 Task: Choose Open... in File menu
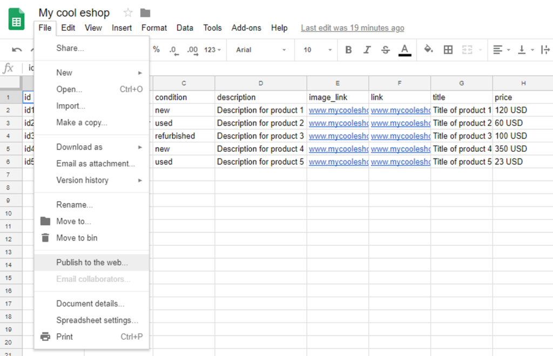92,89
